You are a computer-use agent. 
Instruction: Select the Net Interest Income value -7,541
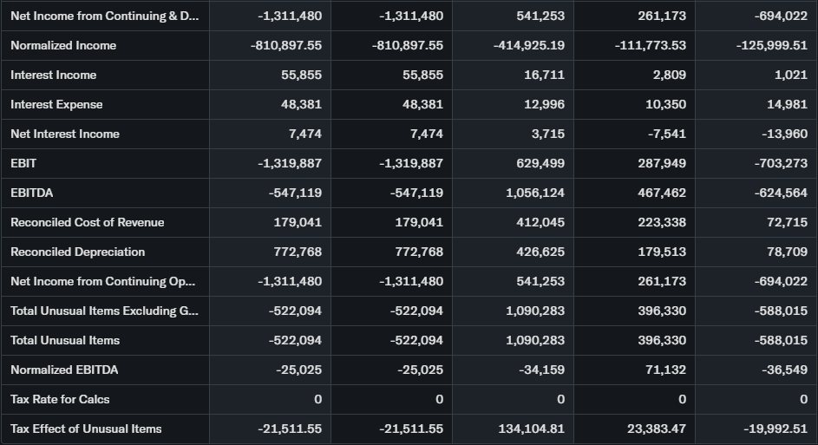tap(666, 134)
